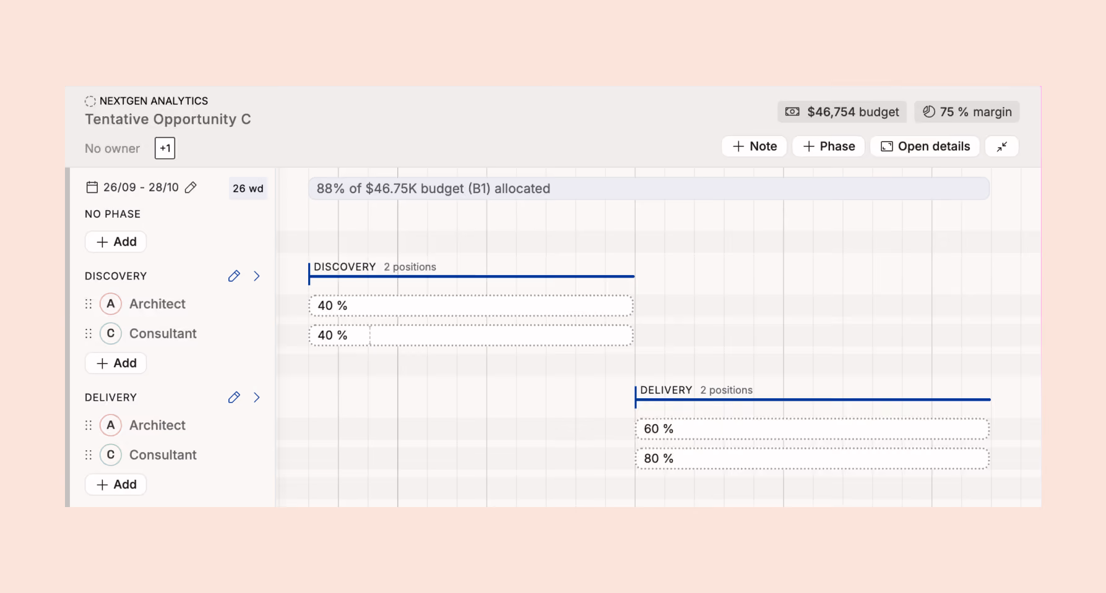Add a position under Delivery

coord(116,484)
